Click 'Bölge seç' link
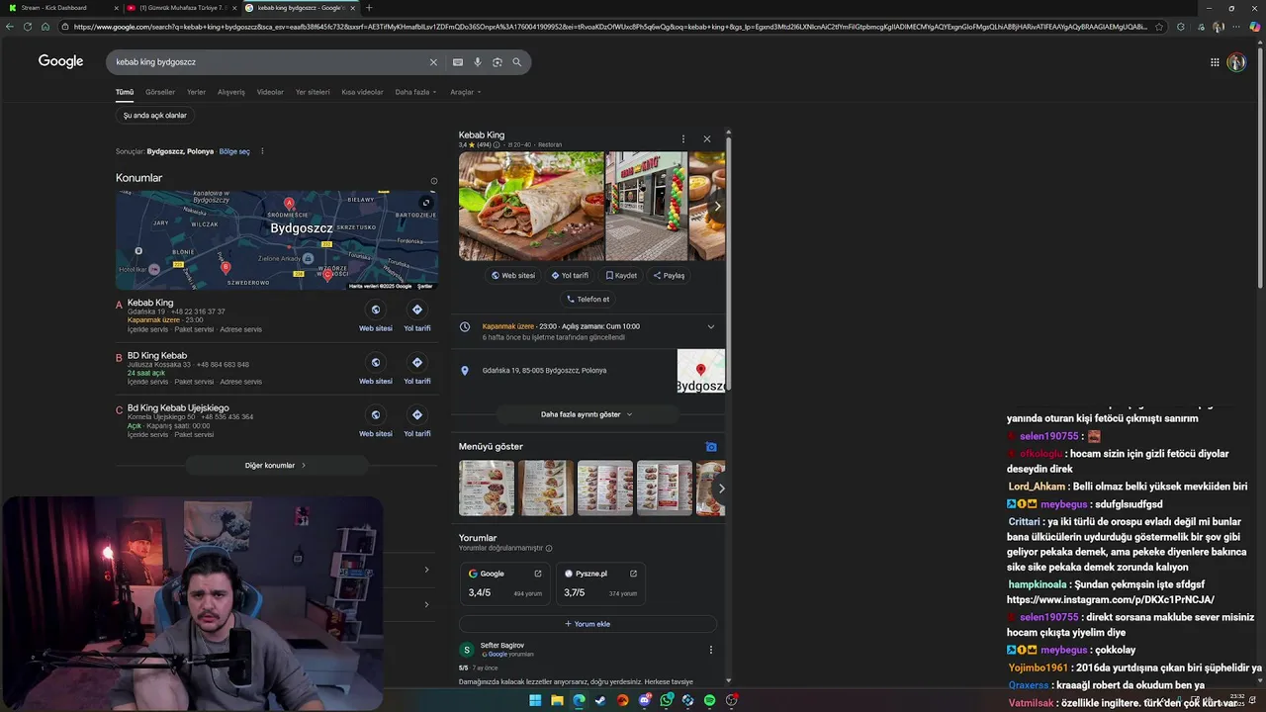 tap(234, 151)
